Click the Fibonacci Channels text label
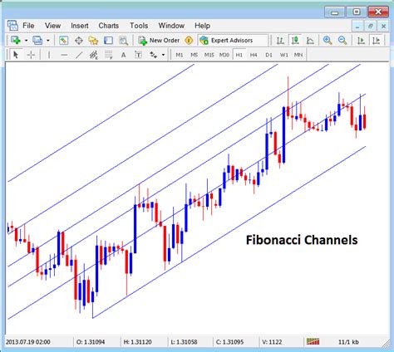The height and width of the screenshot is (352, 394). point(302,240)
